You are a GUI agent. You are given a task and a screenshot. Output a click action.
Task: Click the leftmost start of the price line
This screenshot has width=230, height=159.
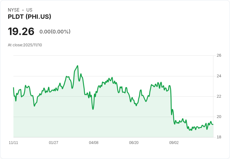(x=13, y=88)
